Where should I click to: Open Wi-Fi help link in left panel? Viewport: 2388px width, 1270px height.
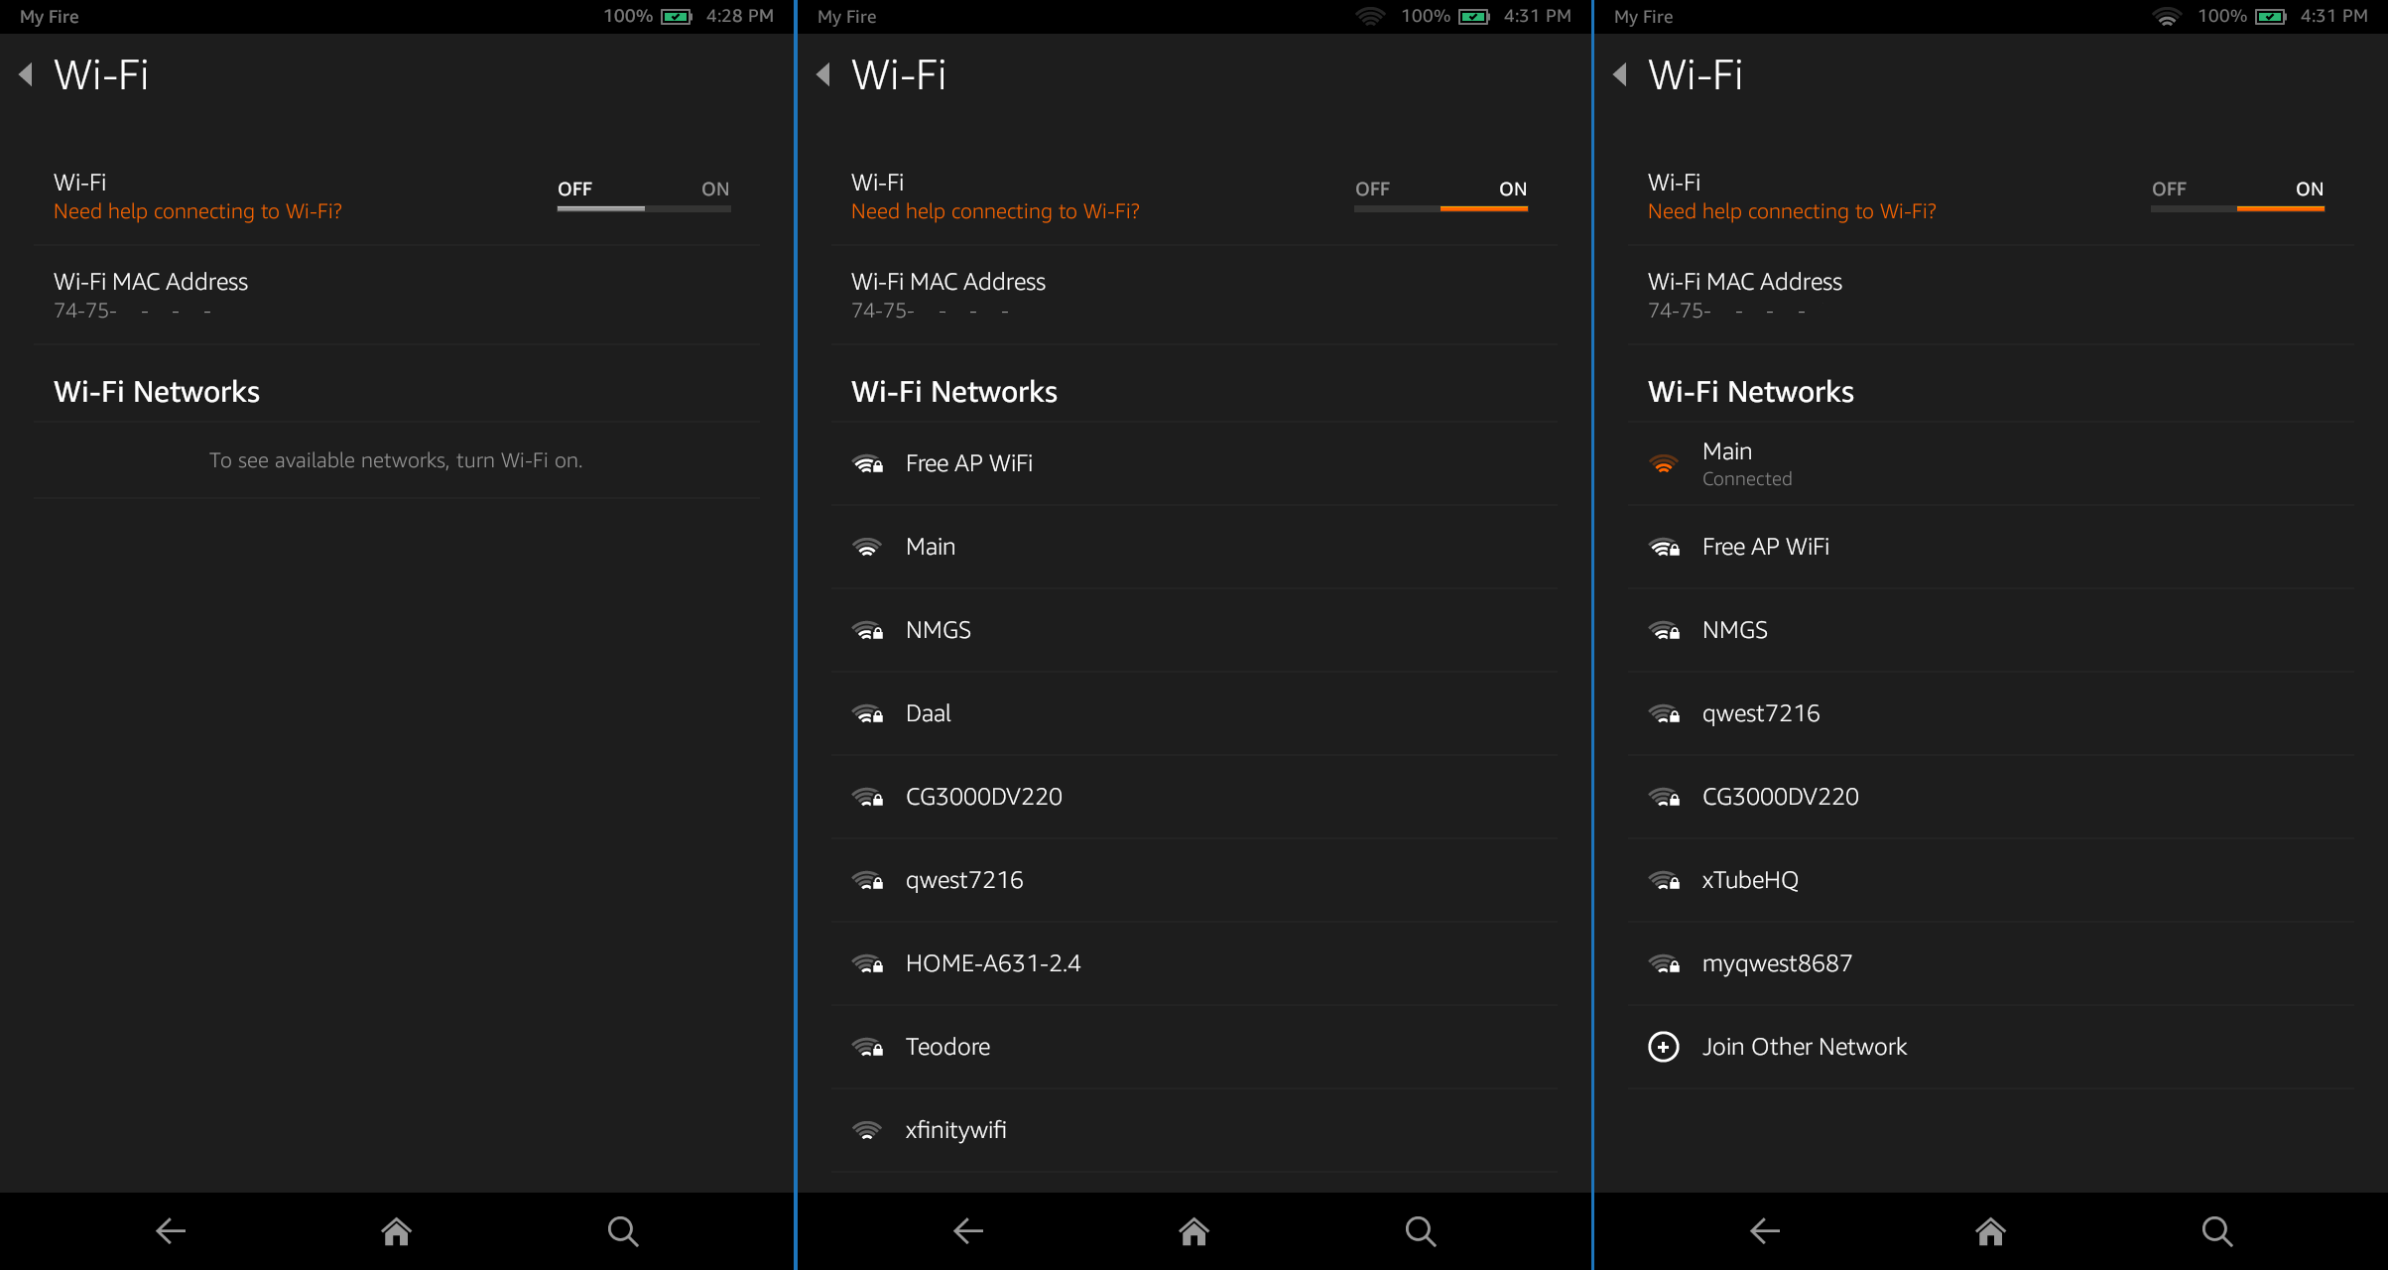197,211
